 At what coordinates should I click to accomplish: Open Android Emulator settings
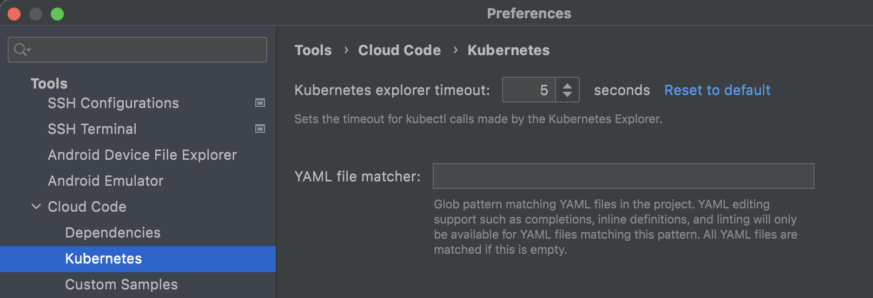pos(105,181)
